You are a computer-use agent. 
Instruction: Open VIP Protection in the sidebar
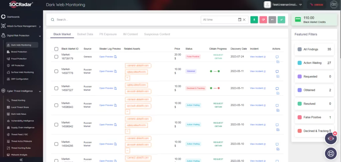tap(18, 65)
